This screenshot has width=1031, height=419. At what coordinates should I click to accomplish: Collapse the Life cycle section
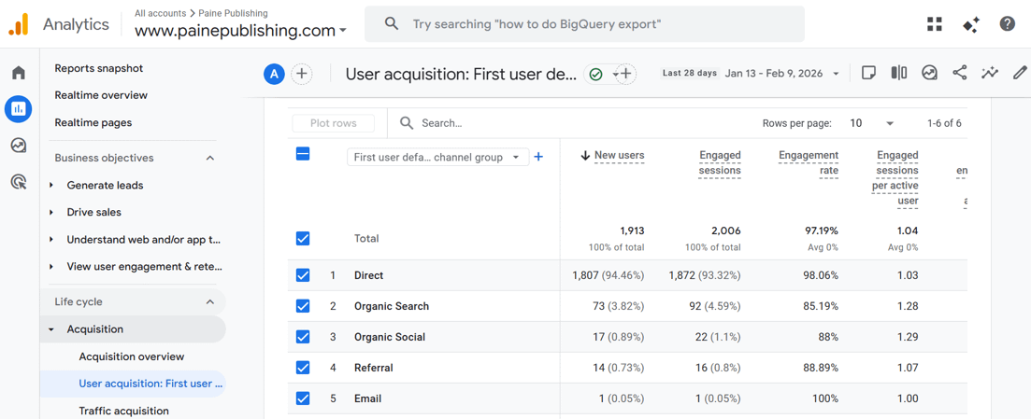(210, 302)
